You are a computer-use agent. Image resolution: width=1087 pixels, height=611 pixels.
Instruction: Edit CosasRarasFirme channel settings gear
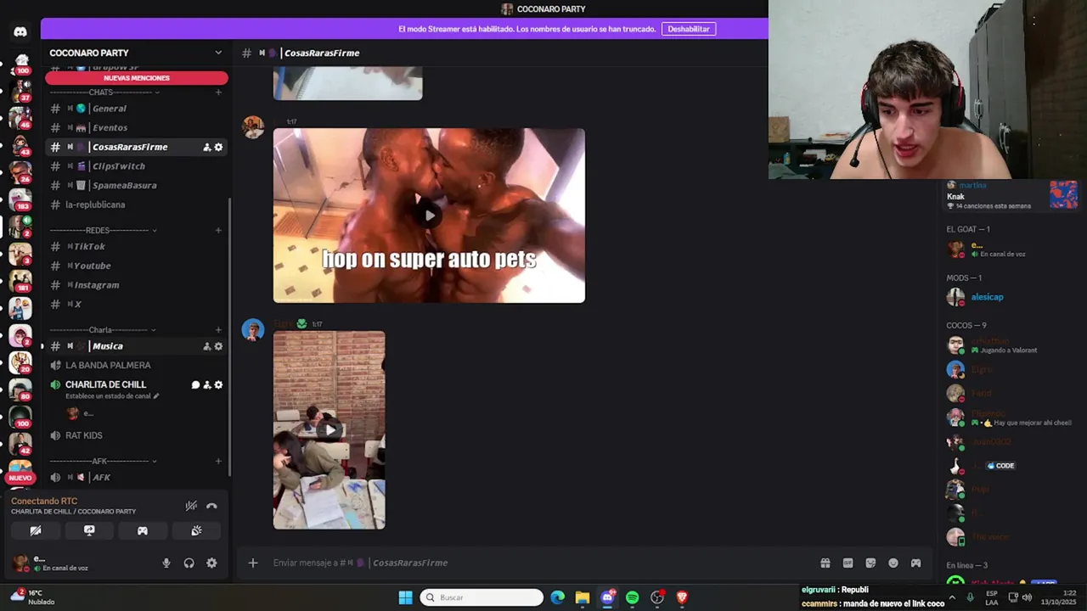(218, 147)
